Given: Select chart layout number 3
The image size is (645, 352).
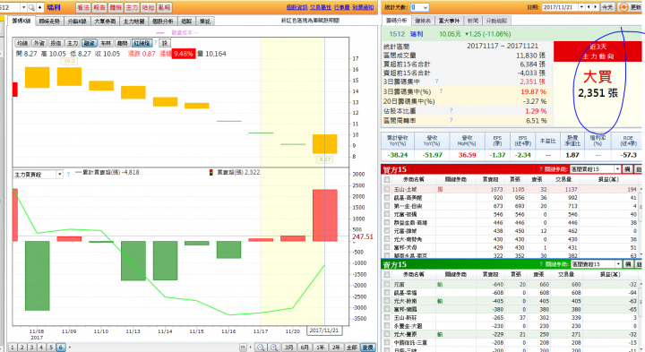Looking at the screenshot, I should click(31, 348).
